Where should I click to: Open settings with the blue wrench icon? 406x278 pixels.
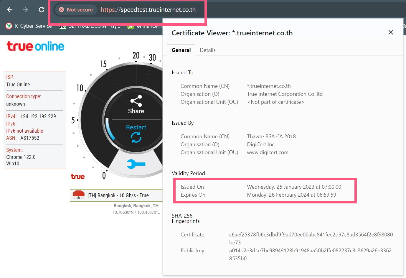pyautogui.click(x=136, y=164)
